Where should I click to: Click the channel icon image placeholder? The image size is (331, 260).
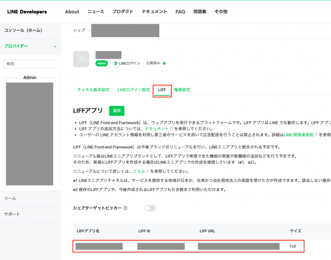coord(81,59)
